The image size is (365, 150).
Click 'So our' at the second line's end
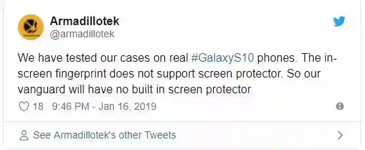point(304,74)
